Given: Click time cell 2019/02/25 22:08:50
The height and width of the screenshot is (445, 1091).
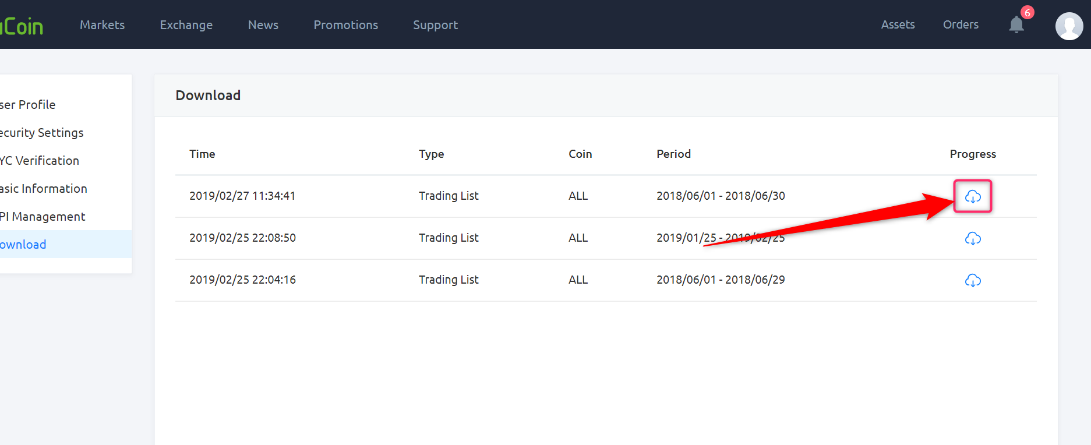Looking at the screenshot, I should 242,238.
